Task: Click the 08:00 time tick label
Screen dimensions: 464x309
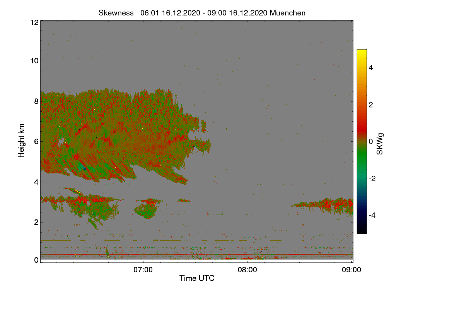Action: (247, 270)
